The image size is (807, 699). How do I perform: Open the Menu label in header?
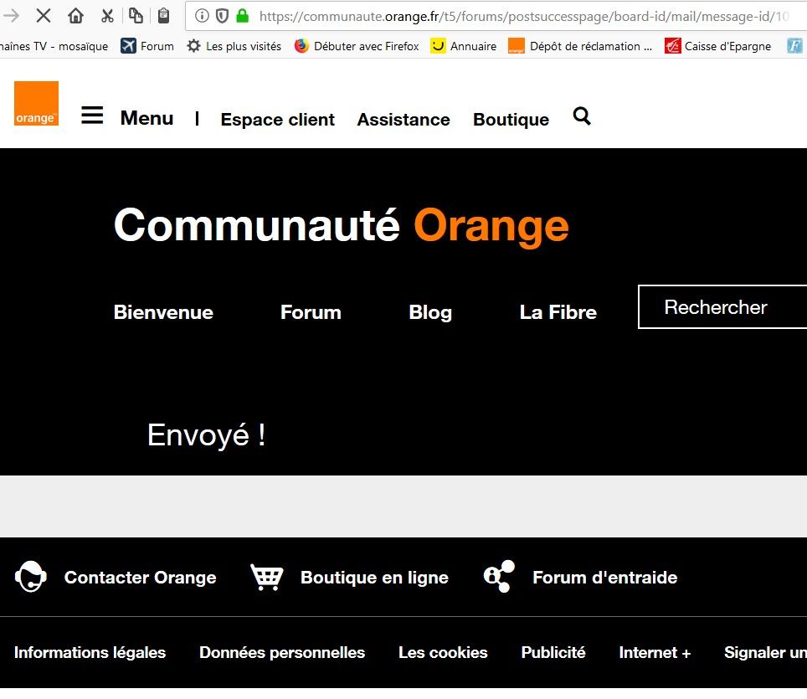pyautogui.click(x=146, y=118)
